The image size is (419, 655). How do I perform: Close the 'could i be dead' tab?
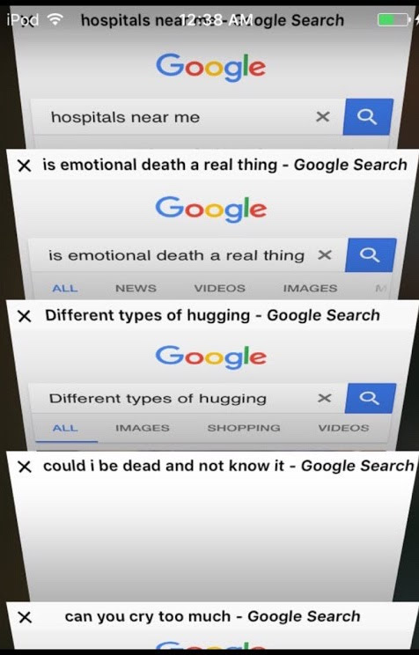[25, 467]
